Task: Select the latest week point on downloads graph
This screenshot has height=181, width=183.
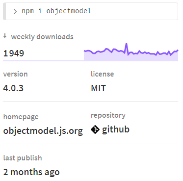Action: 178,51
